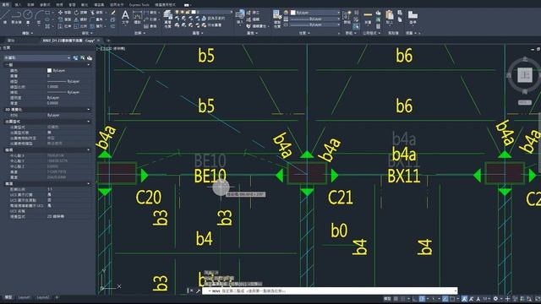Click the BE10 beam label in drawing

click(210, 176)
